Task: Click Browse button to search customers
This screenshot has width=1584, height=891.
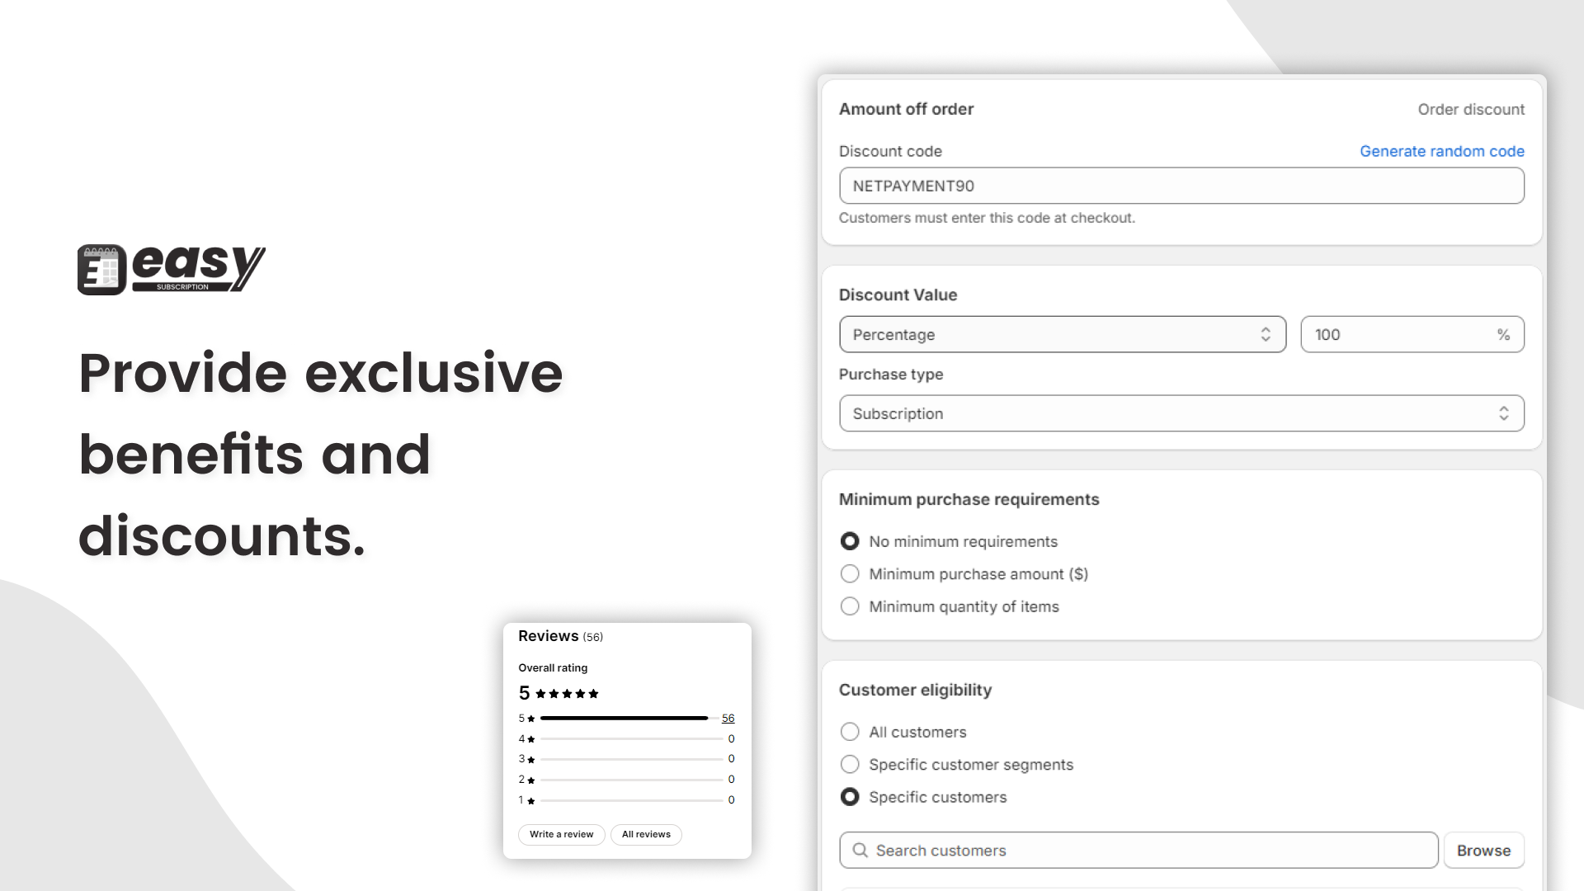Action: (1484, 850)
